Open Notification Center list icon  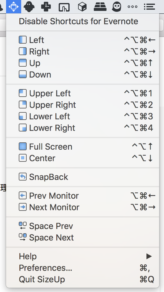(149, 7)
